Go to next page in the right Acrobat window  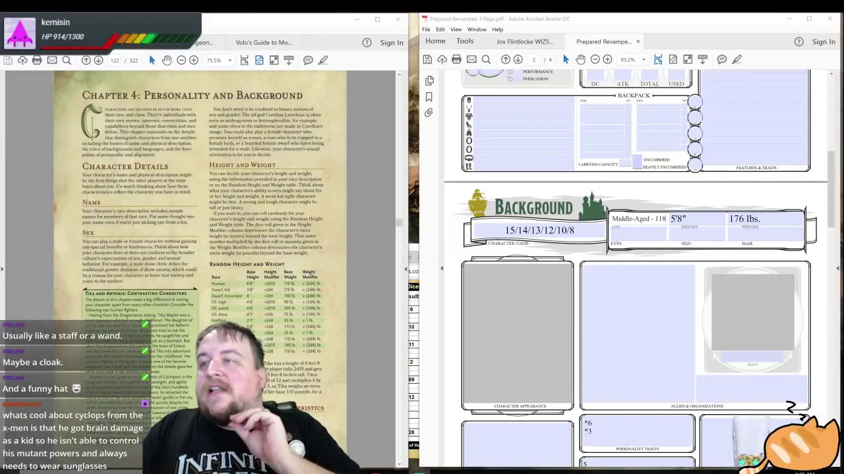(518, 59)
